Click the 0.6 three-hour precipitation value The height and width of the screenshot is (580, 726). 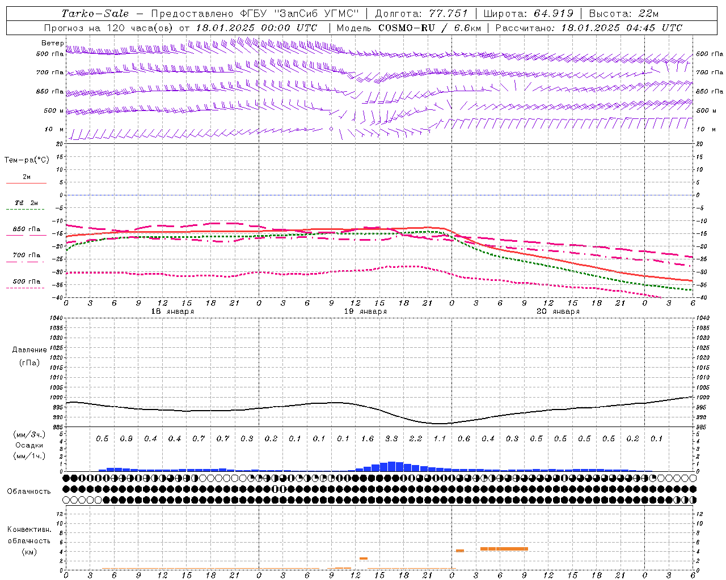coord(464,439)
